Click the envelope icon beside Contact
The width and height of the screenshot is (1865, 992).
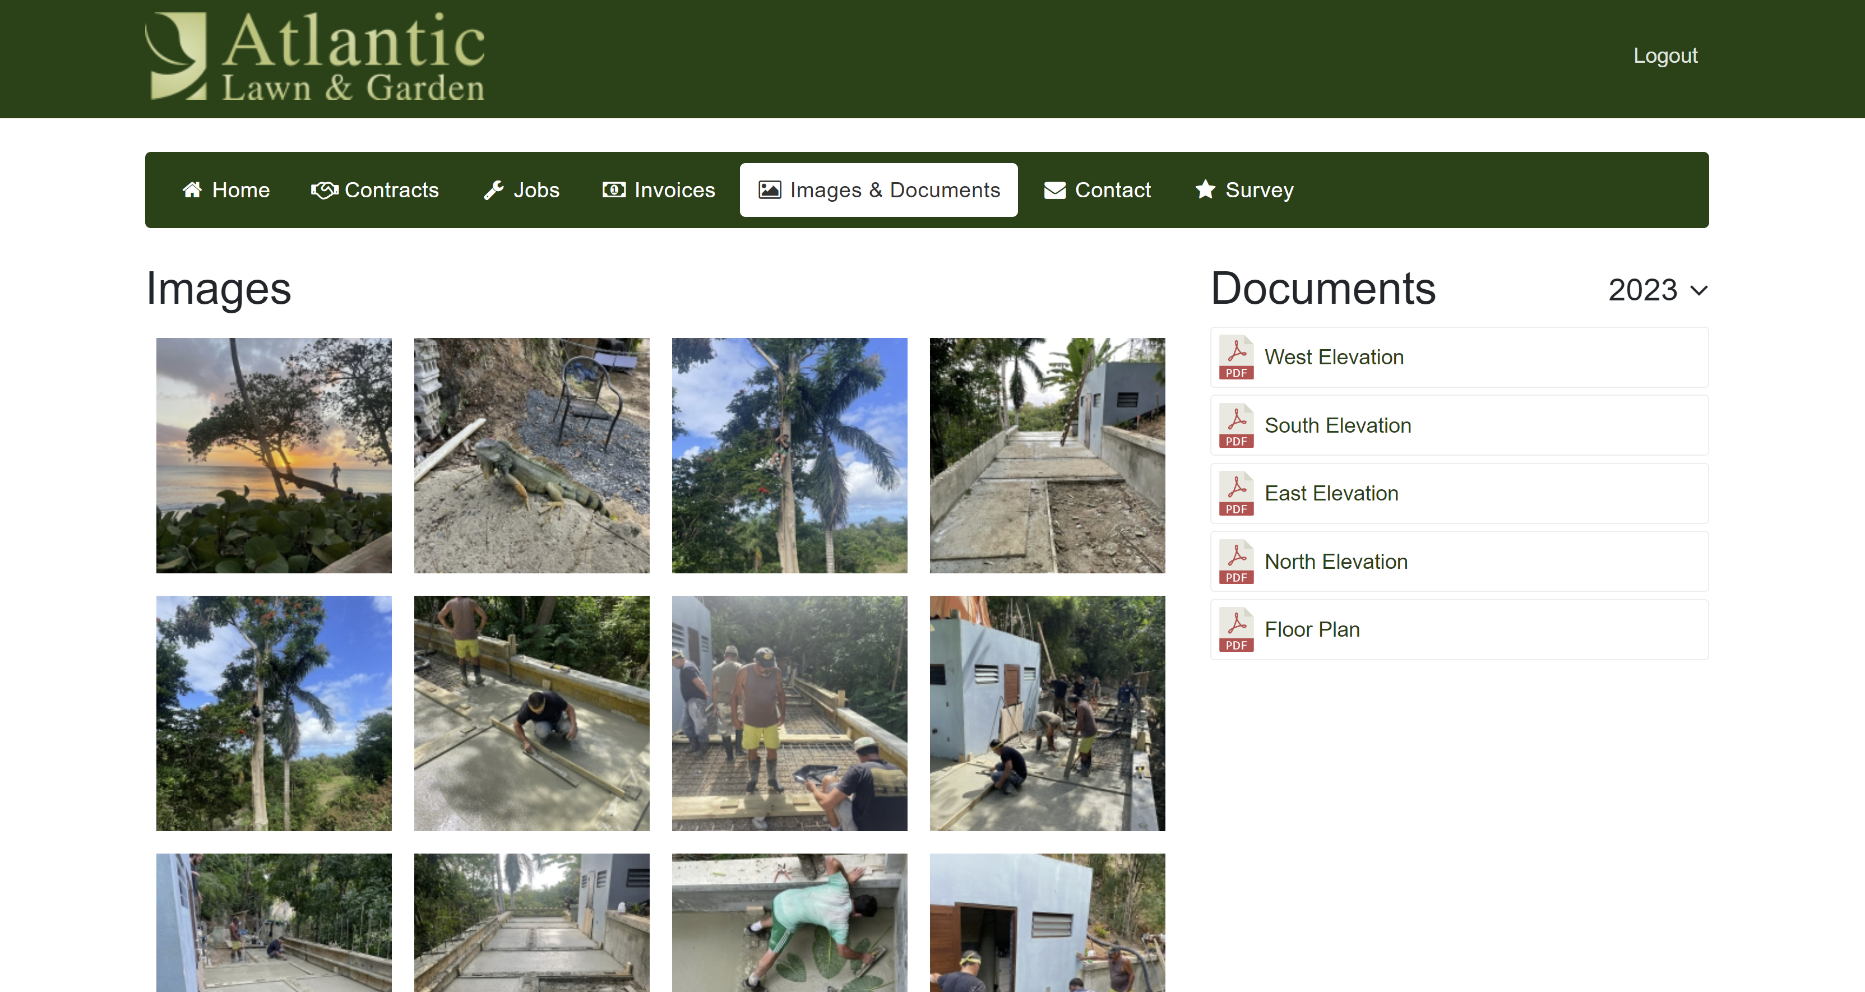coord(1055,191)
